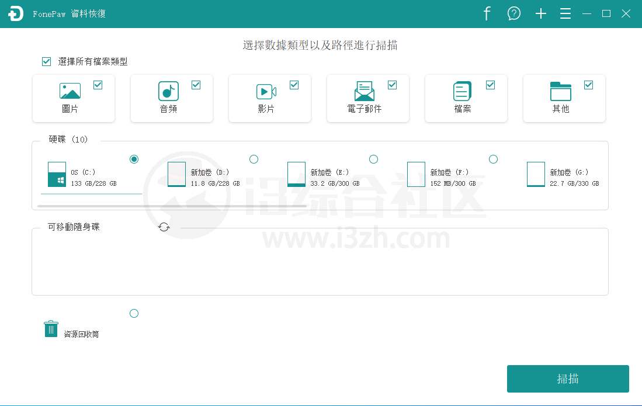Select the 檔案 document type icon

[x=462, y=91]
